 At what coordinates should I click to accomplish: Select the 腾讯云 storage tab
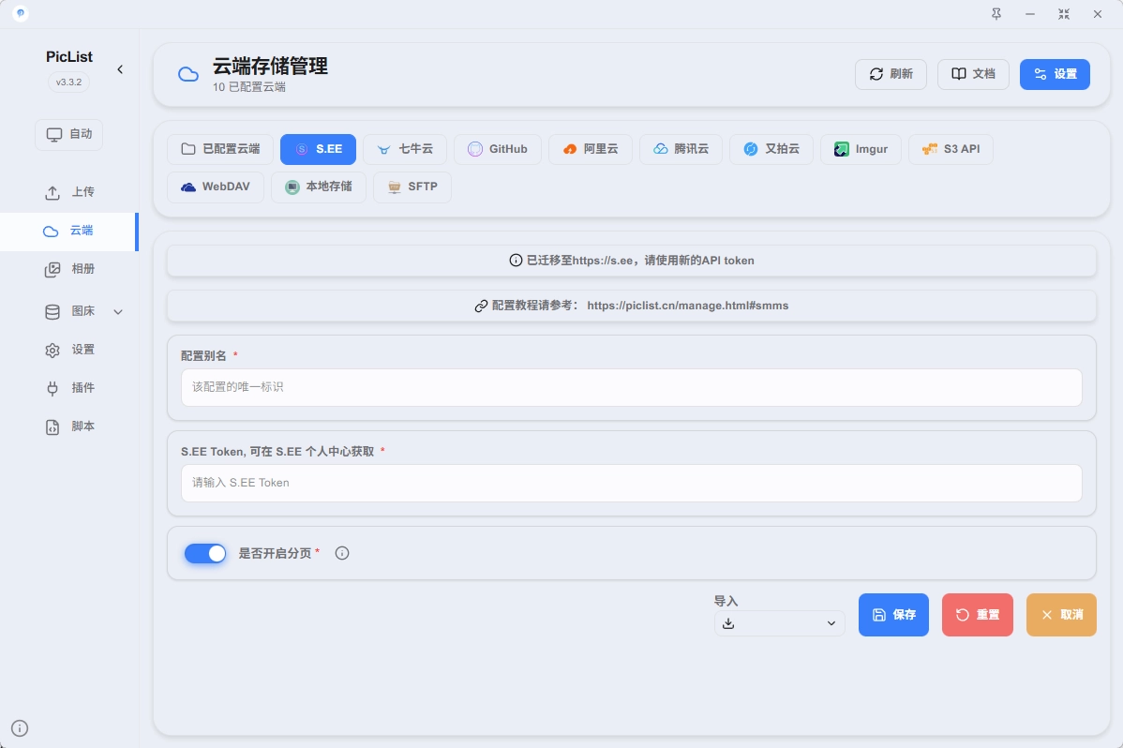coord(681,149)
